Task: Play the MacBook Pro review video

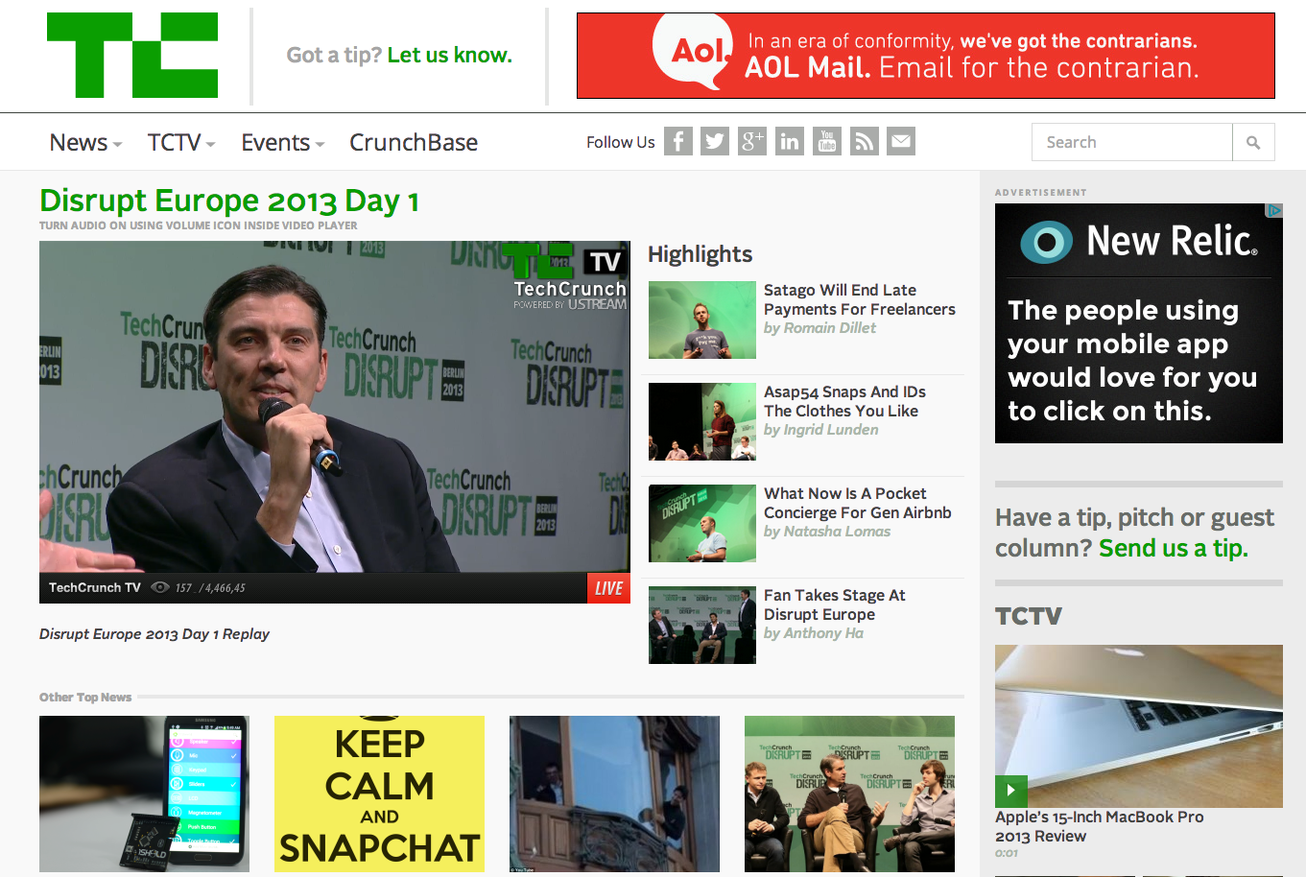Action: 1011,792
